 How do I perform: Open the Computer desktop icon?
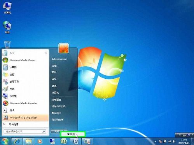pos(7,8)
